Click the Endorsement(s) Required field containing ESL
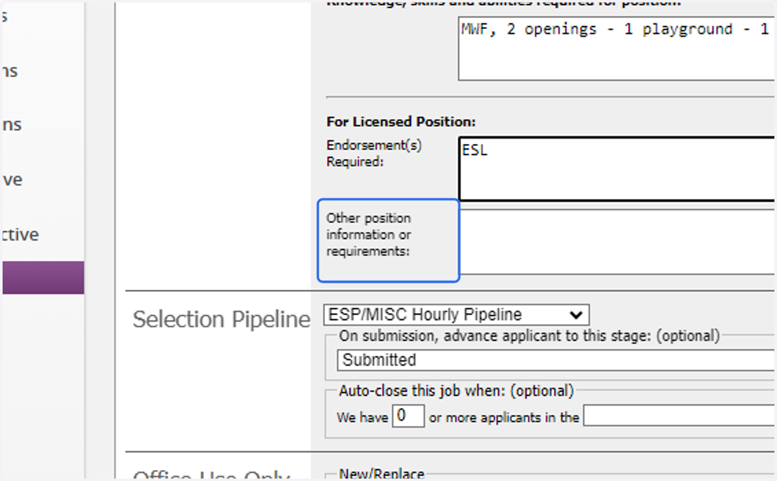777x481 pixels. pos(617,169)
